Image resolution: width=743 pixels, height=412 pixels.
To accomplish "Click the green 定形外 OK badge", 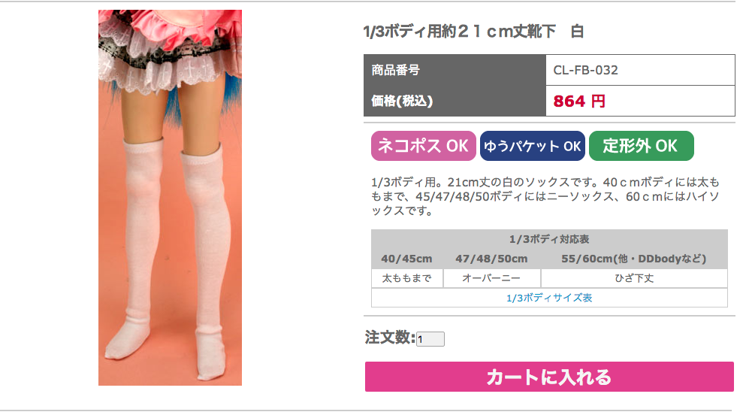I will [x=641, y=146].
